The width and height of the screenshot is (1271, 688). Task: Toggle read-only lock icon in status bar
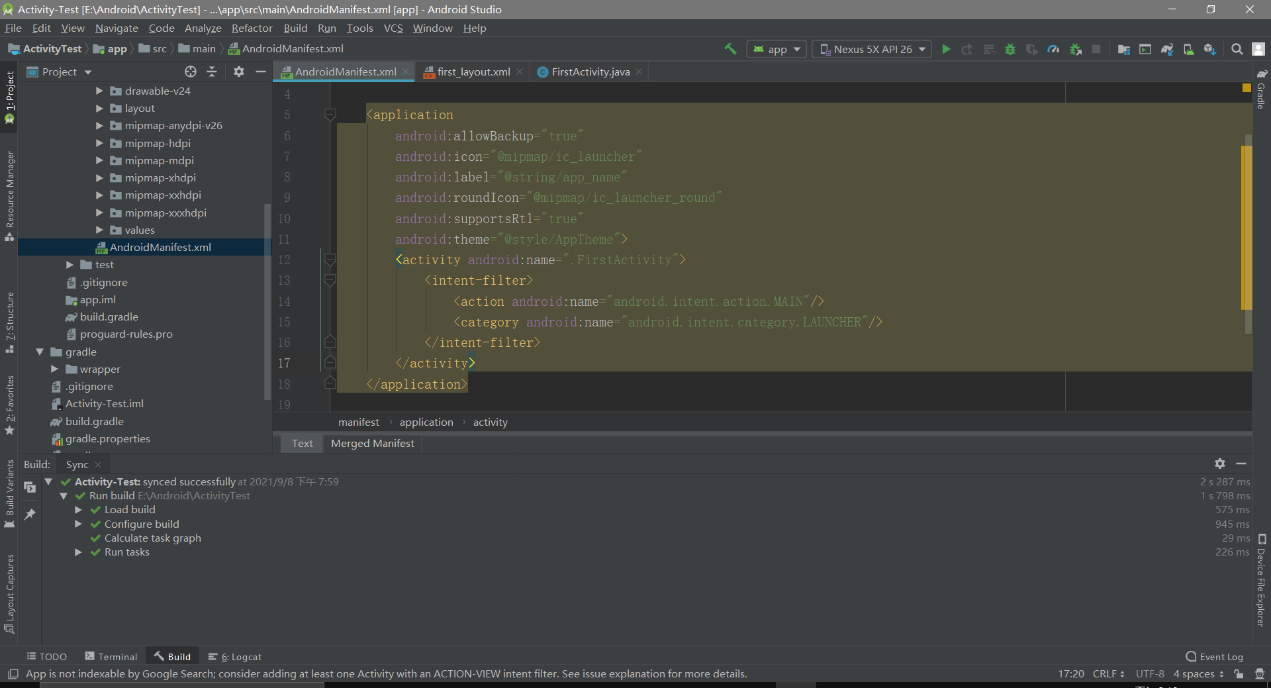click(1239, 673)
